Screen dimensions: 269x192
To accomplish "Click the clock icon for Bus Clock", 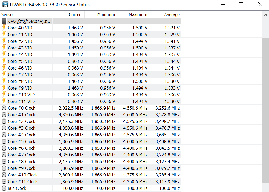I will pos(4,188).
